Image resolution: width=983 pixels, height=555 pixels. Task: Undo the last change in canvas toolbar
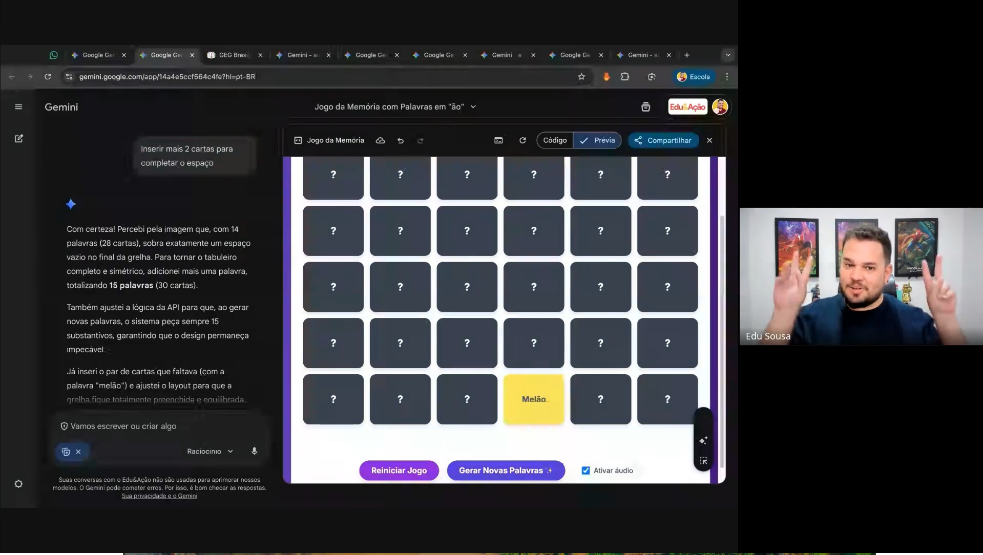pyautogui.click(x=401, y=141)
